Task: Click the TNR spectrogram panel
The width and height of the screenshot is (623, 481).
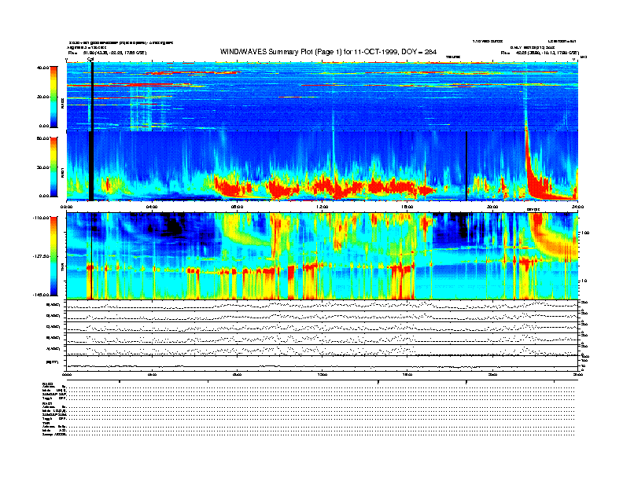Action: click(323, 256)
